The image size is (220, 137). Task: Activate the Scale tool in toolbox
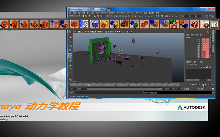point(70,55)
